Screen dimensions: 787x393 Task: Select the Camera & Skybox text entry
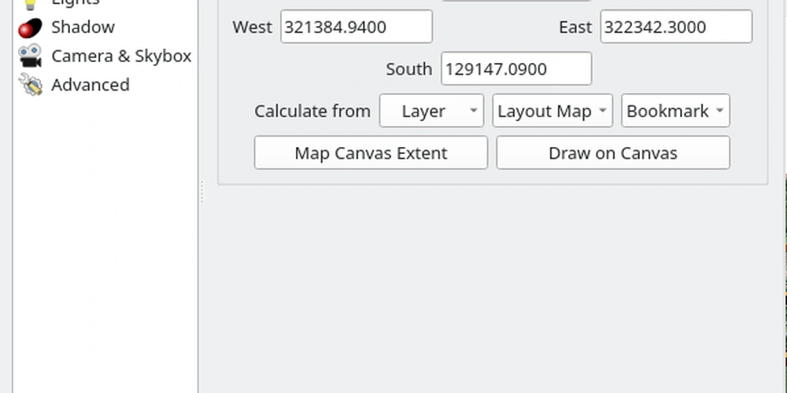coord(121,57)
